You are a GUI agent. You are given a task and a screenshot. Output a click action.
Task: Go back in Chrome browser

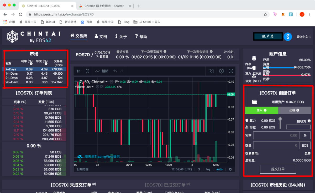[x=6, y=14]
